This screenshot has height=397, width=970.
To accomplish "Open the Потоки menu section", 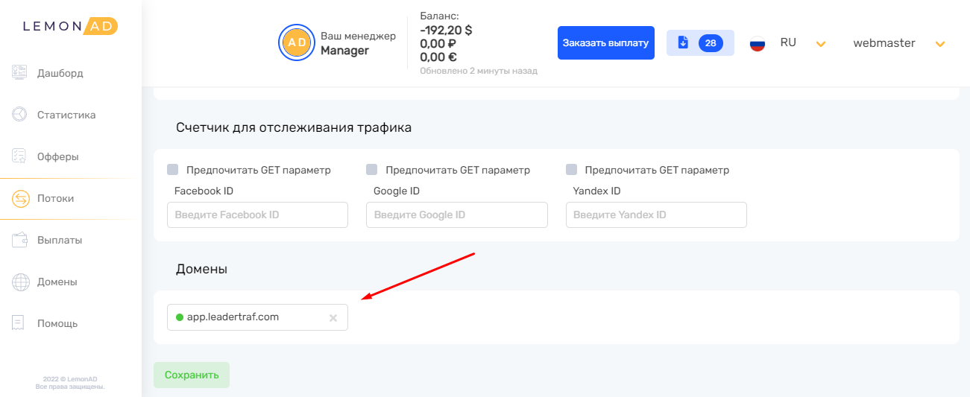I will 56,199.
